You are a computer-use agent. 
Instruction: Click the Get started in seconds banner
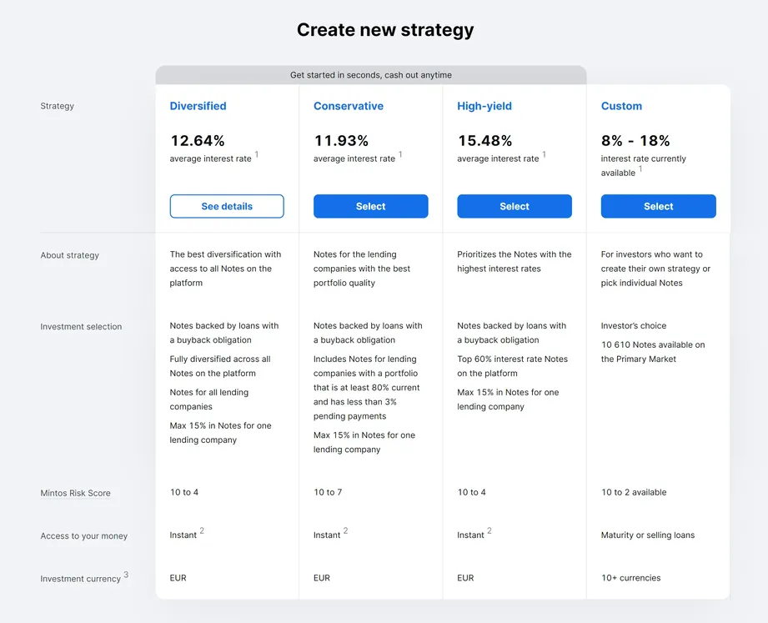click(371, 75)
